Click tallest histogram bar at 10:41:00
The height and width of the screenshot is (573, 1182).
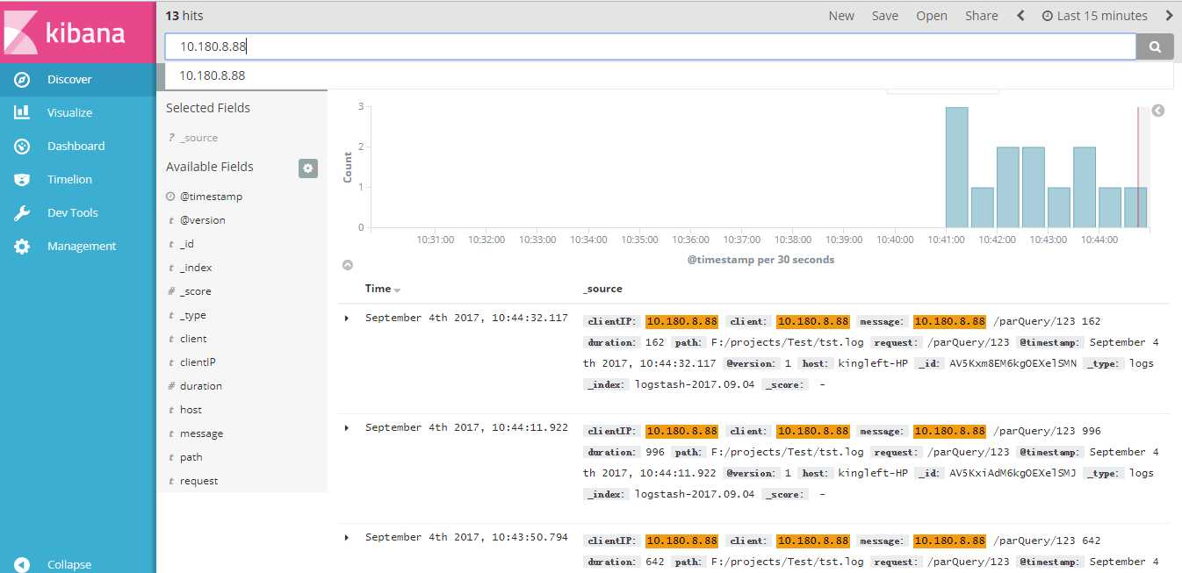[956, 168]
